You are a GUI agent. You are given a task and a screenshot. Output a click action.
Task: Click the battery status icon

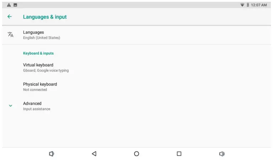click(248, 5)
